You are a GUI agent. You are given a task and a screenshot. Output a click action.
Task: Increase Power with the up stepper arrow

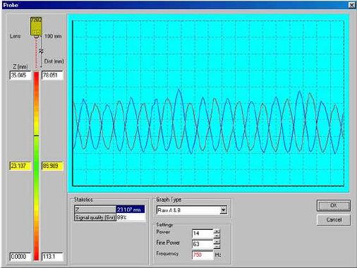tap(217, 231)
